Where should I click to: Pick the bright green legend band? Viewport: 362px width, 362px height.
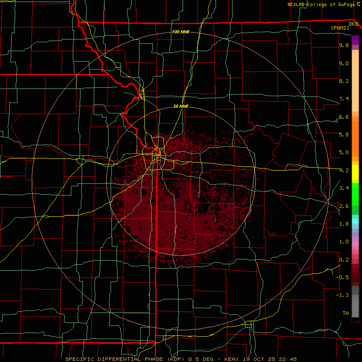(355, 194)
